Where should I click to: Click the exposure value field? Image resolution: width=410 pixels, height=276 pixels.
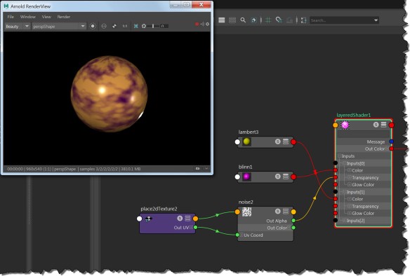coord(164,26)
